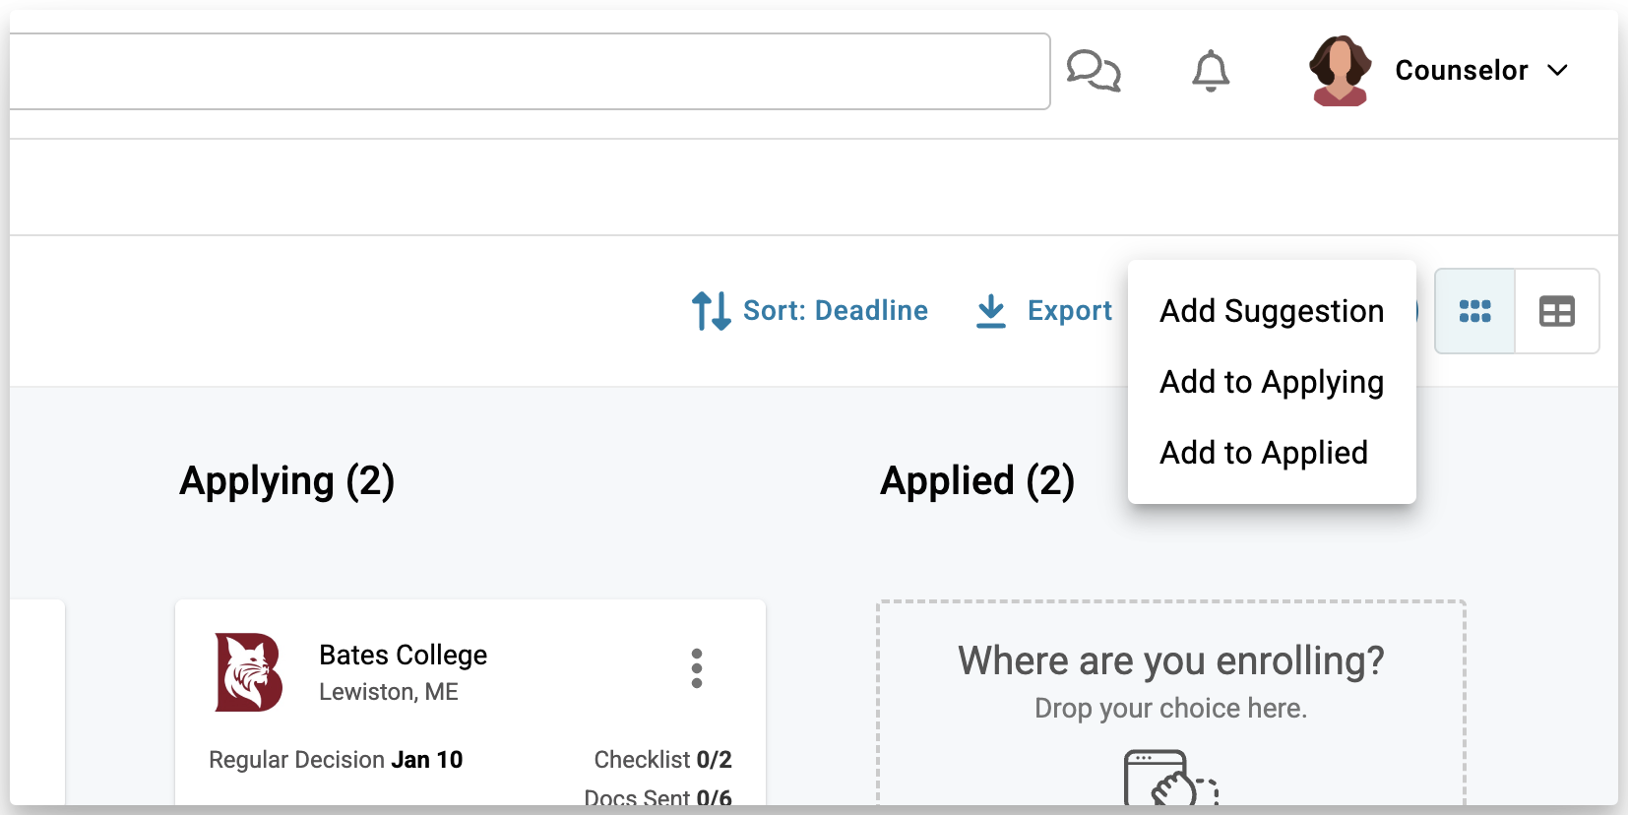Switch to card grid view

coord(1474,311)
